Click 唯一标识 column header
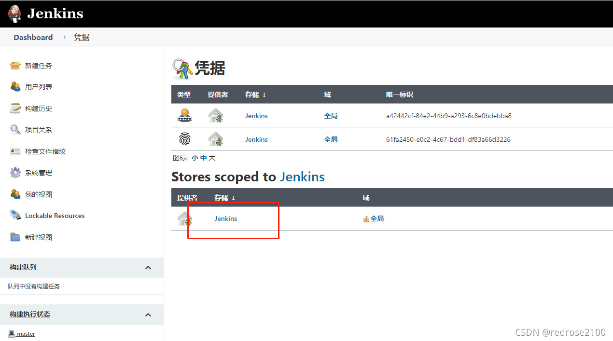 400,95
